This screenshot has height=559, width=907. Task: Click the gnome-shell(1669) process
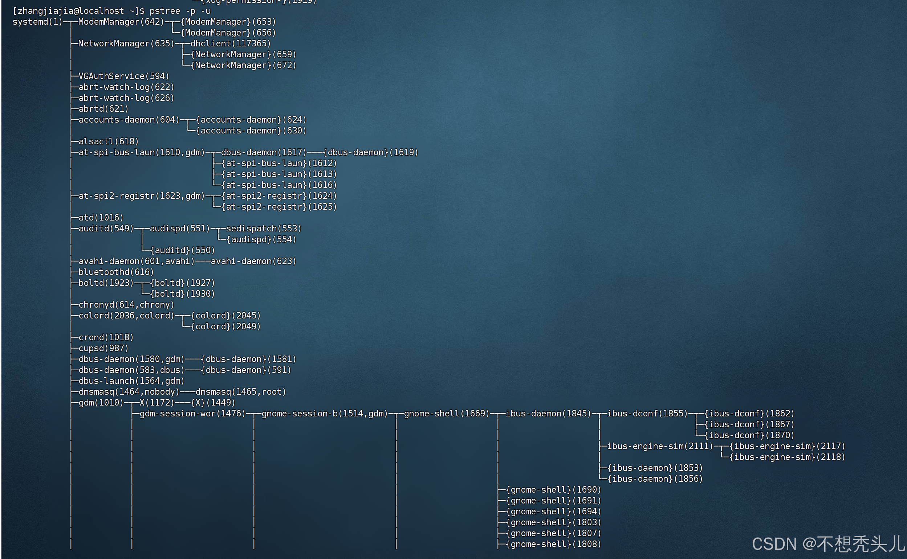(447, 413)
